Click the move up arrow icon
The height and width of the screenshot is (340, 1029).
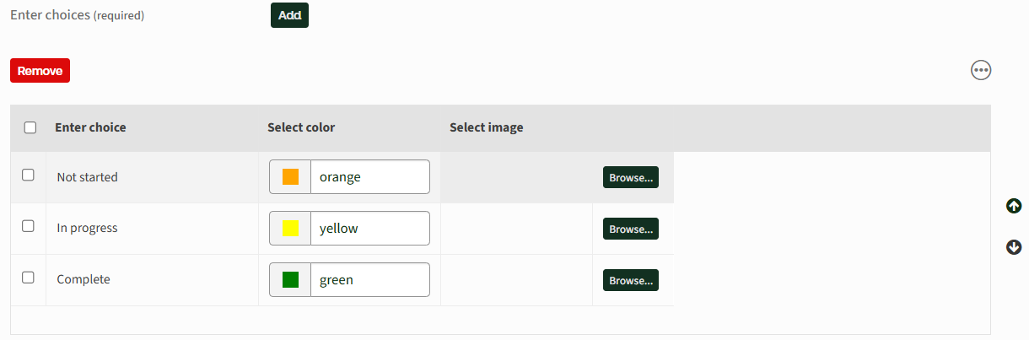(x=1014, y=206)
